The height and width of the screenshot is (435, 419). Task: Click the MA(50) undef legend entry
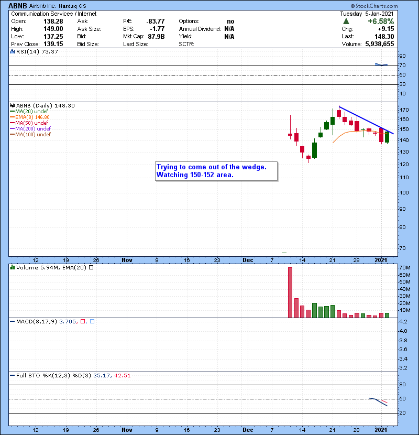click(x=31, y=123)
